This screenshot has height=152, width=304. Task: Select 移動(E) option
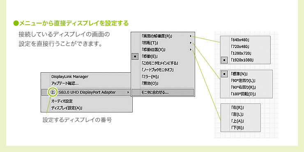click(163, 56)
